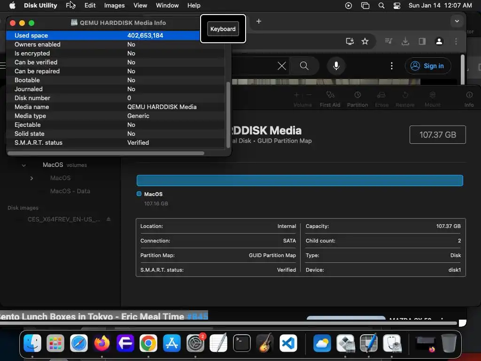481x361 pixels.
Task: Open the Edit menu
Action: click(x=90, y=6)
